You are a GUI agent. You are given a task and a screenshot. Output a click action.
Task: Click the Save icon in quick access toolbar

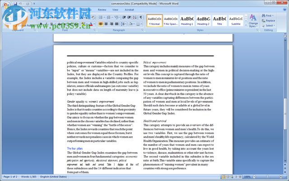point(15,4)
